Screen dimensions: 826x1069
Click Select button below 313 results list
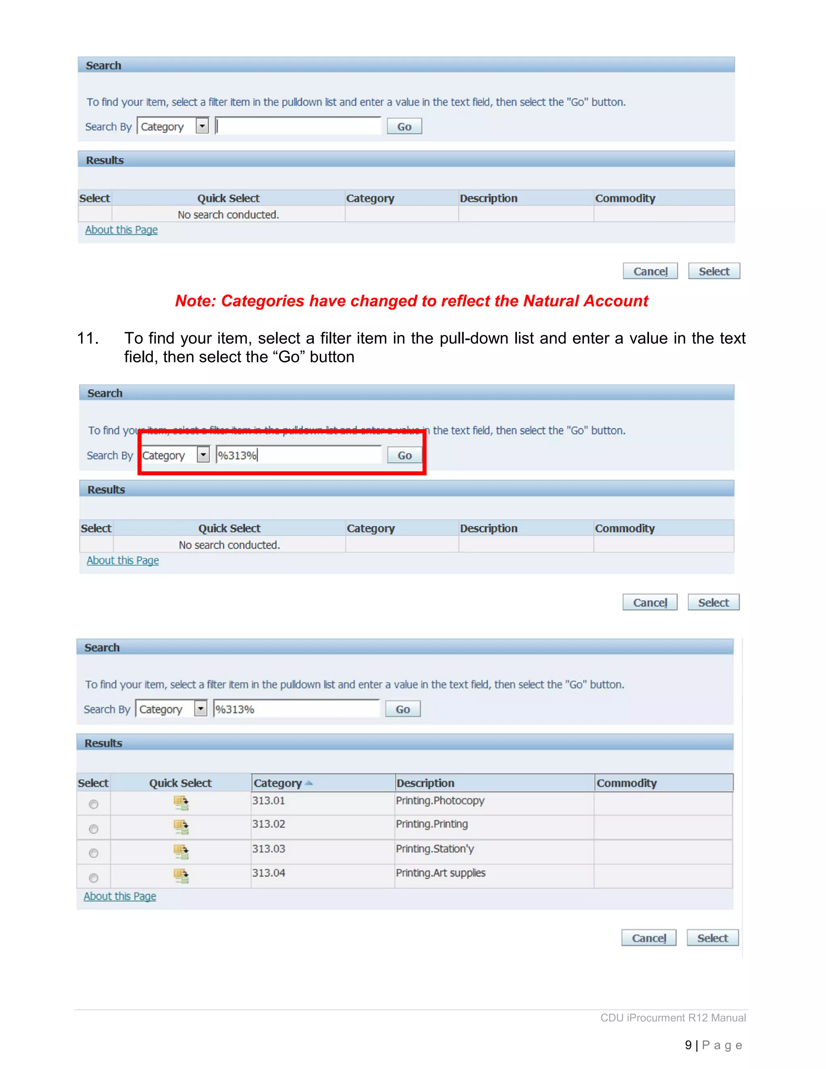(713, 938)
